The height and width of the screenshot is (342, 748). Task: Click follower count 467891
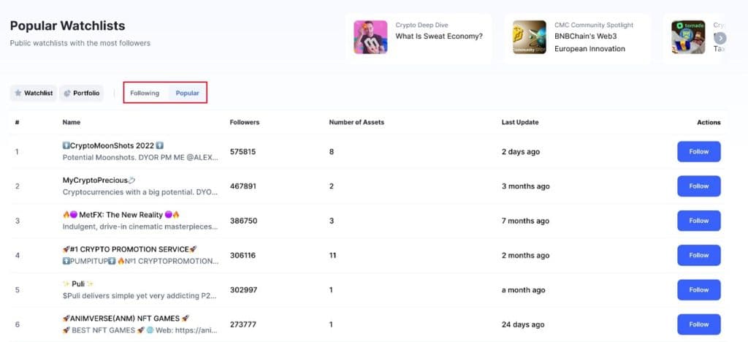[243, 186]
